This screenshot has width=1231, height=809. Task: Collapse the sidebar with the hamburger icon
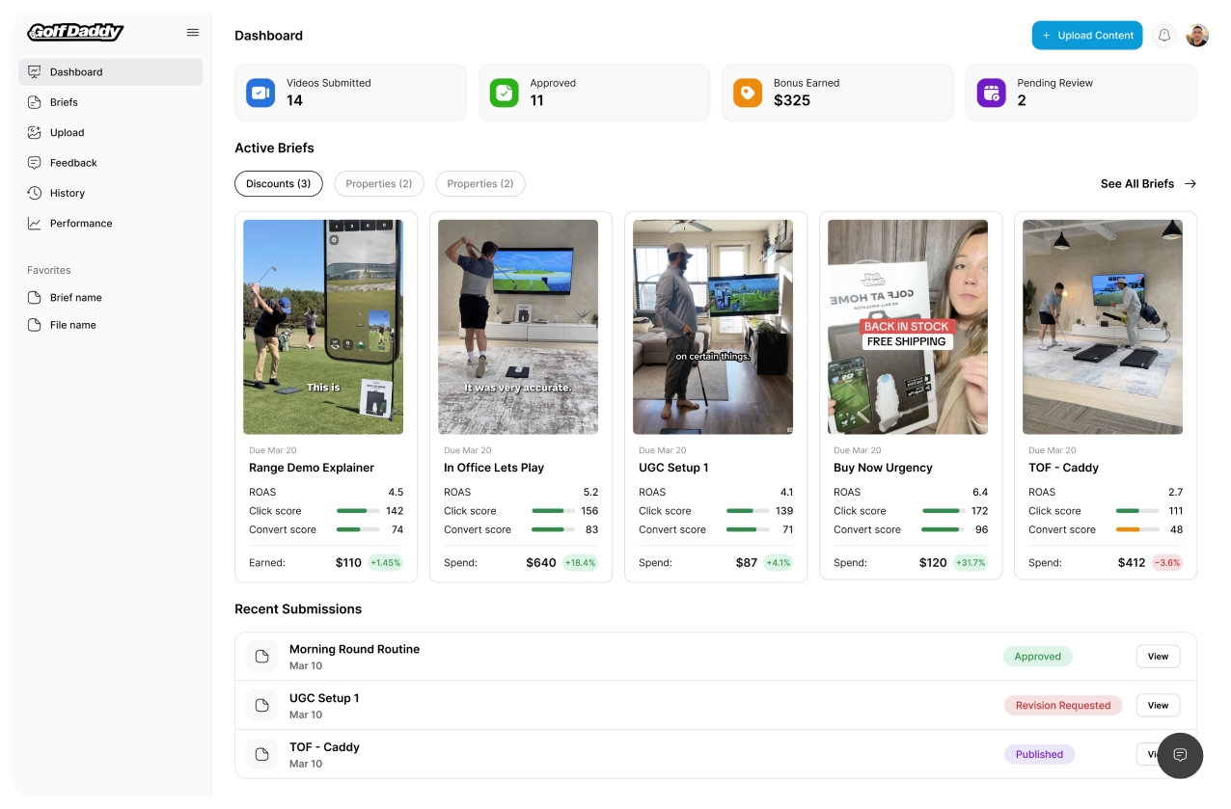click(193, 32)
